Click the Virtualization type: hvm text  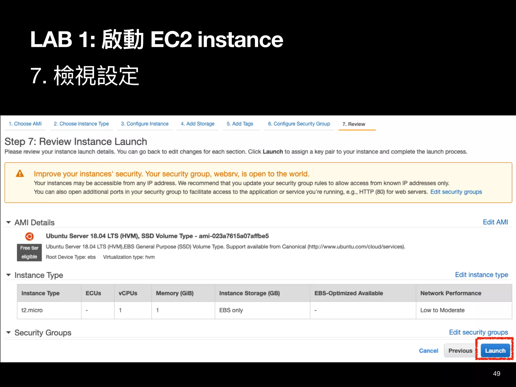tap(129, 257)
